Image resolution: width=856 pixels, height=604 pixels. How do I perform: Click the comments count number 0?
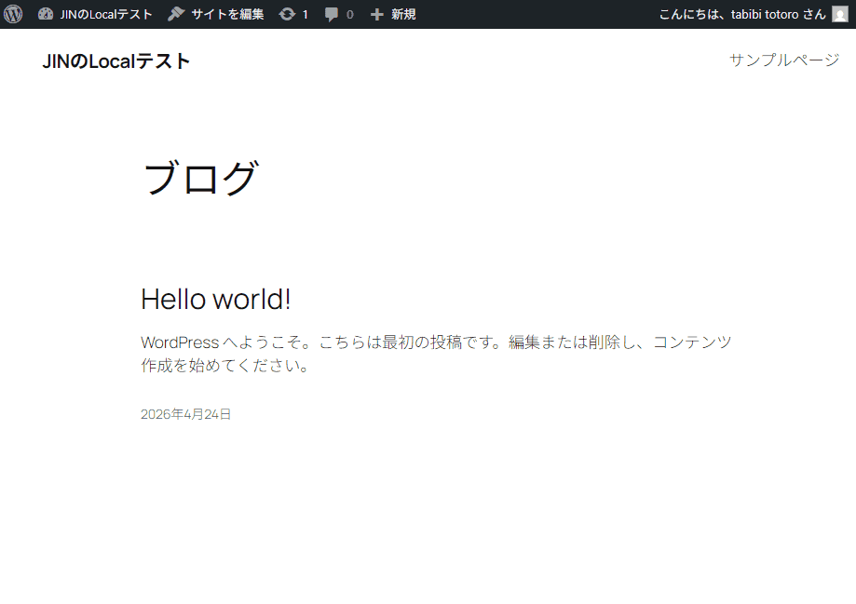pyautogui.click(x=349, y=14)
